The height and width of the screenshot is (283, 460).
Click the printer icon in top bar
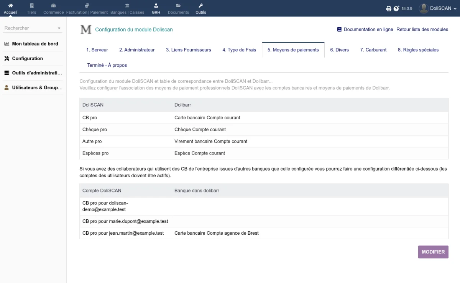click(x=388, y=8)
